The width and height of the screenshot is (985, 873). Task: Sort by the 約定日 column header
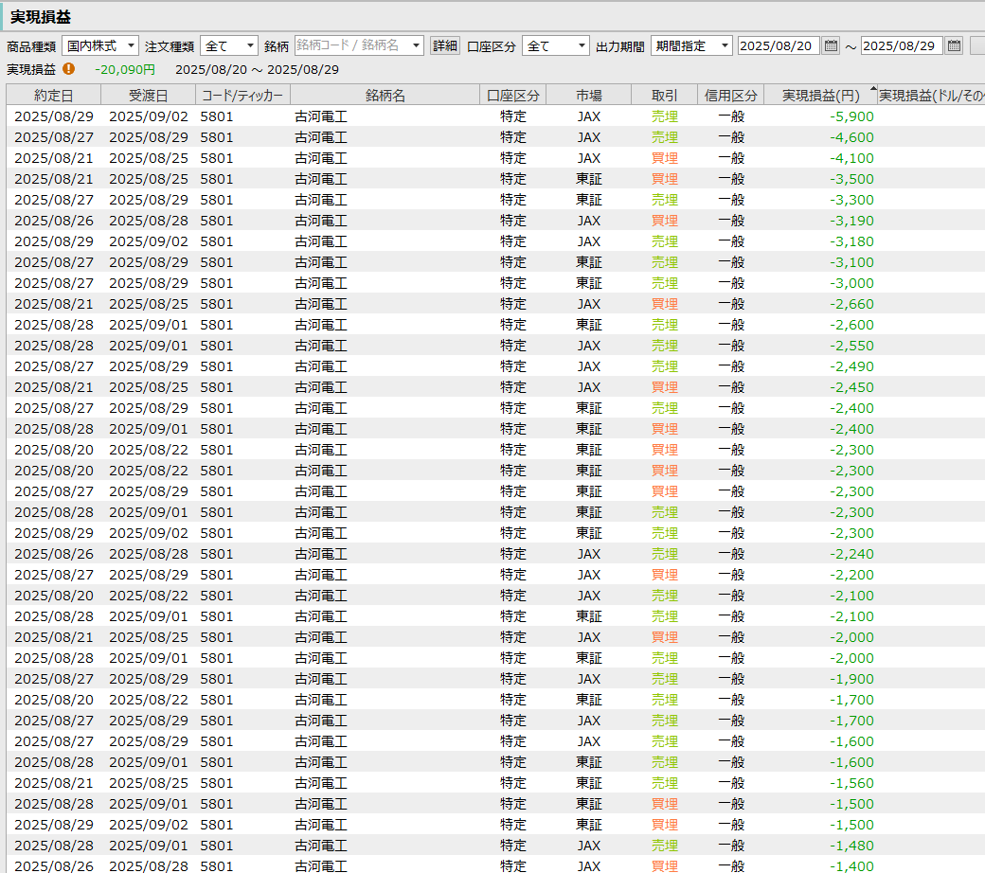(x=54, y=96)
